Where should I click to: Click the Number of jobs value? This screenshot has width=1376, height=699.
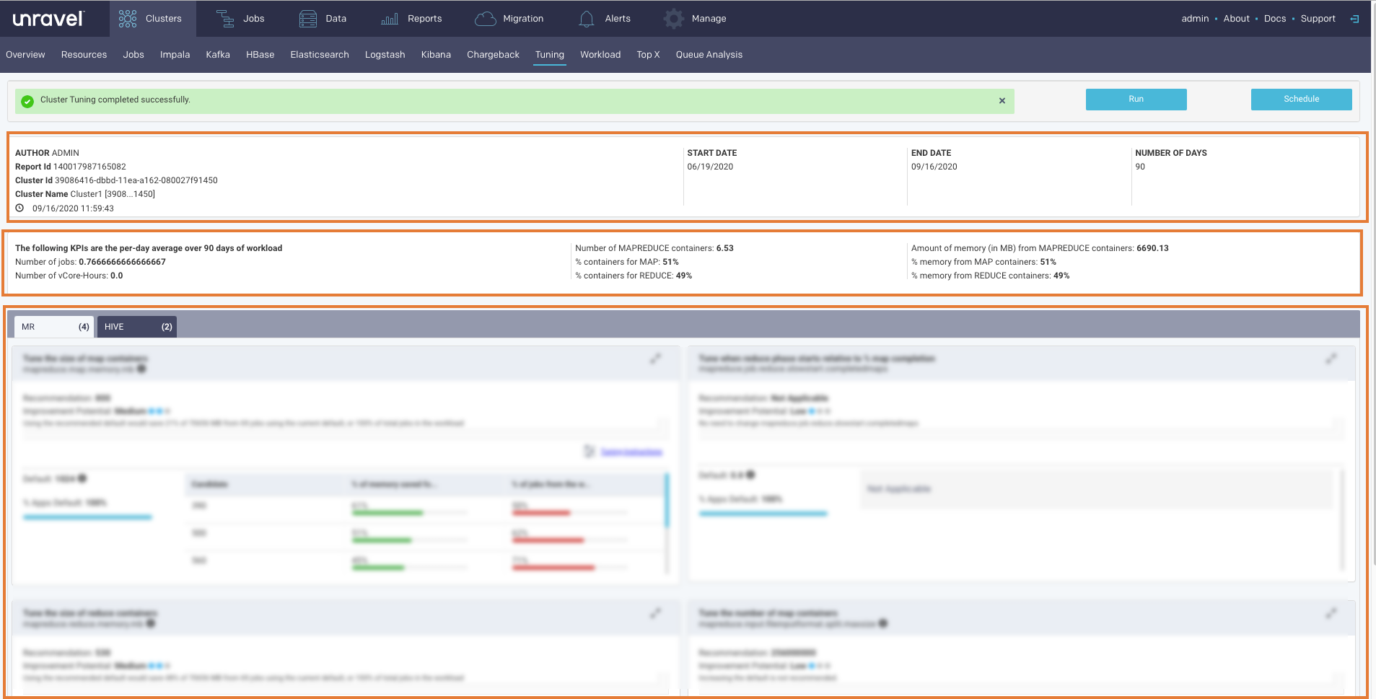(122, 262)
